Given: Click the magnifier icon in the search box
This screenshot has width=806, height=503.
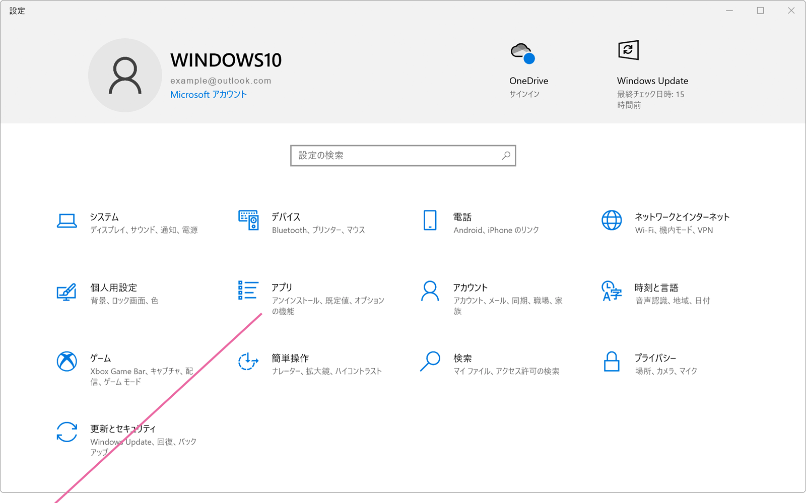Looking at the screenshot, I should pos(506,156).
